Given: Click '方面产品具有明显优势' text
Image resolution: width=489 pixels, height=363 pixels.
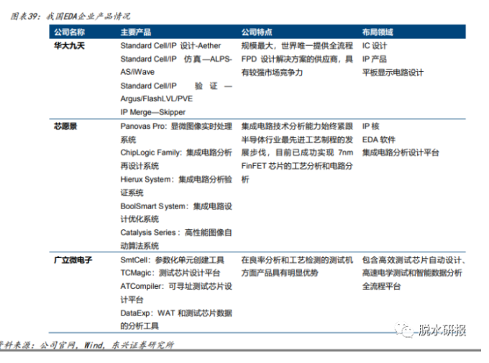Looking at the screenshot, I should [x=280, y=273].
